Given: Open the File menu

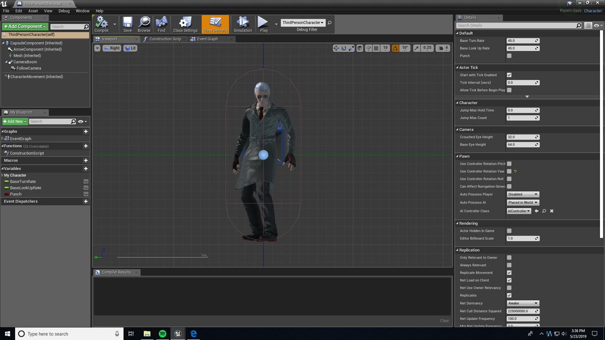Looking at the screenshot, I should click(x=6, y=11).
